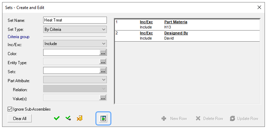Viewport: 267px width, 129px height.
Task: Click the Update Row button
Action: pos(244,119)
